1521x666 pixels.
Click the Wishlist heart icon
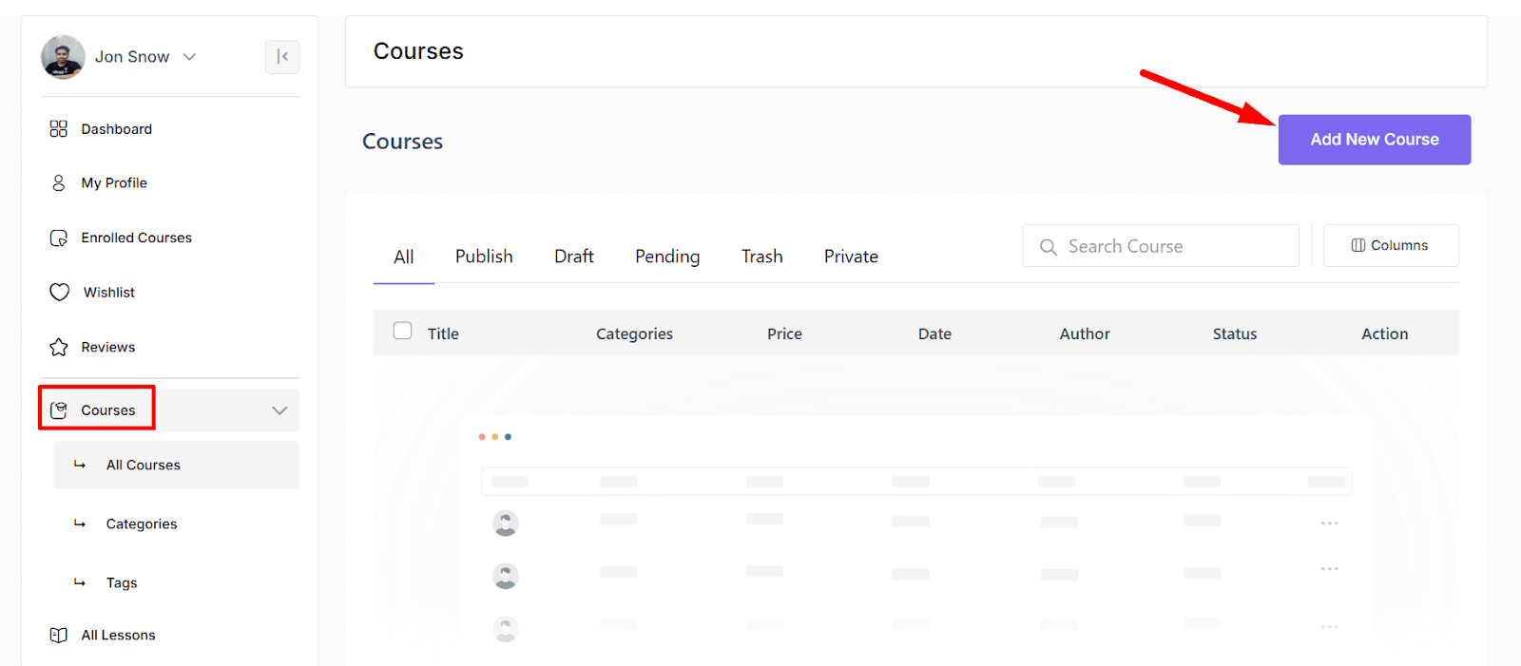click(x=60, y=293)
